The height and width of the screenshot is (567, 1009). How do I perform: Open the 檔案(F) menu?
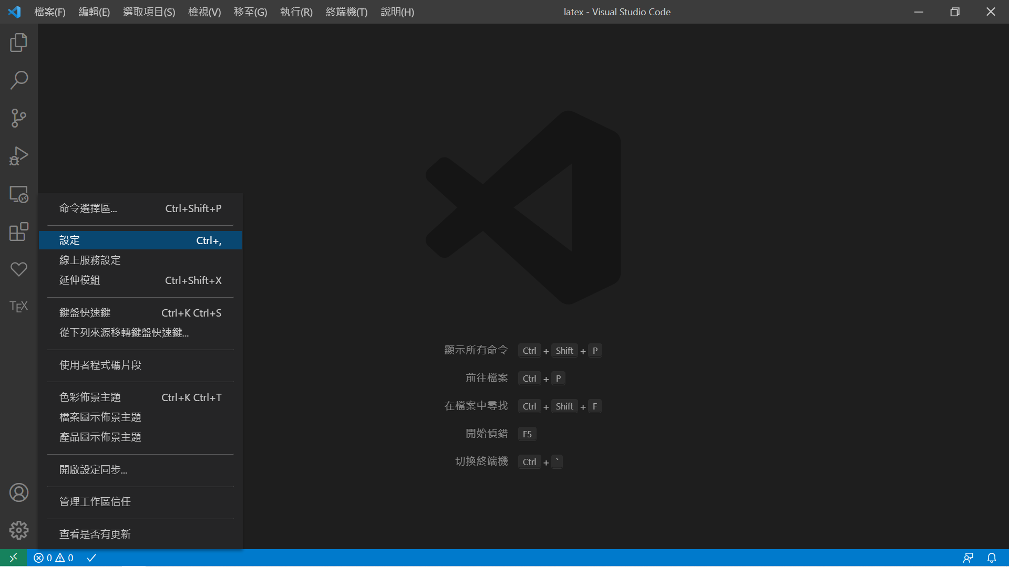pyautogui.click(x=50, y=12)
